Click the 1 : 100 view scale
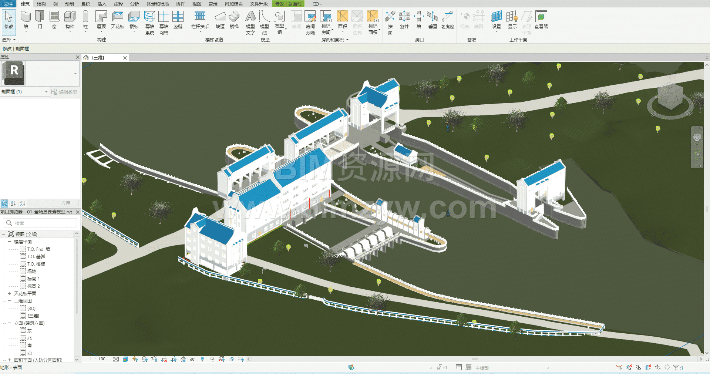Image resolution: width=710 pixels, height=374 pixels. coord(98,359)
